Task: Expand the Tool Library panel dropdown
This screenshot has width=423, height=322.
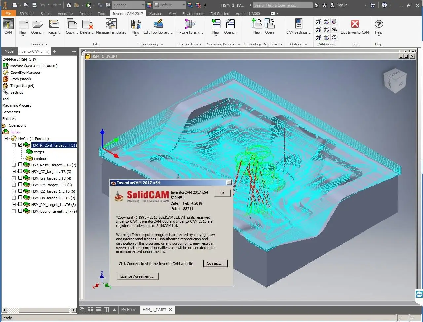Action: (162, 44)
